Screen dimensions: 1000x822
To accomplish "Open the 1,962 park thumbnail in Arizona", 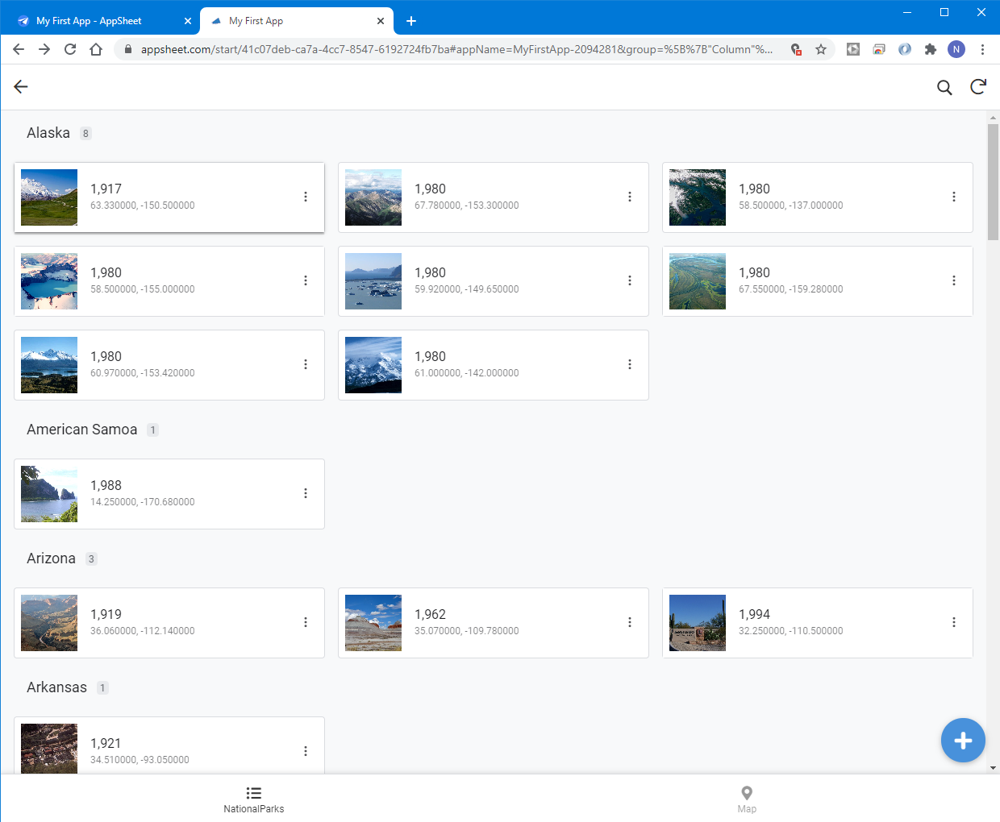I will [373, 623].
